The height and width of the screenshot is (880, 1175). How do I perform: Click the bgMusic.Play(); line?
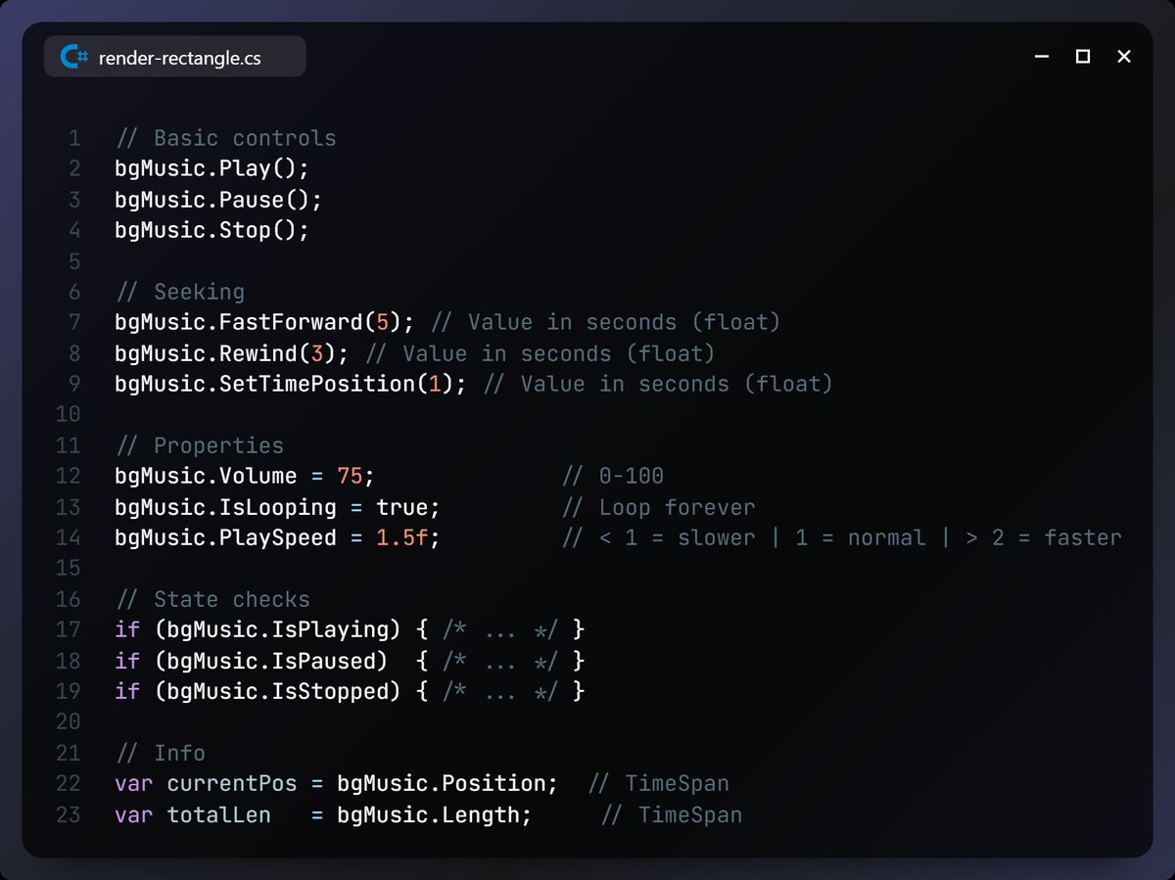tap(211, 168)
